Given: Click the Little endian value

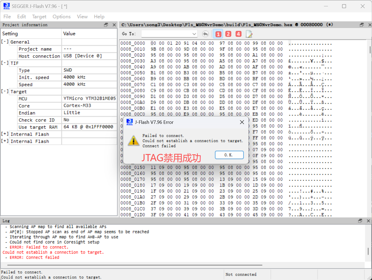Looking at the screenshot, I should [72, 113].
